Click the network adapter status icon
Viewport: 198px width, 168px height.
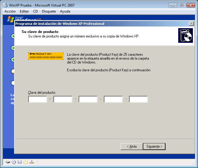click(31, 162)
